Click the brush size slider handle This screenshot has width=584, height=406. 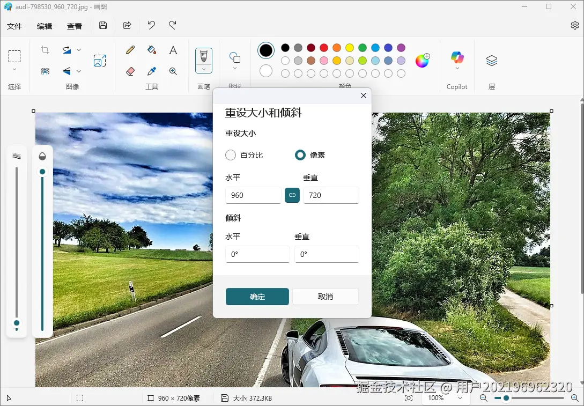(17, 323)
